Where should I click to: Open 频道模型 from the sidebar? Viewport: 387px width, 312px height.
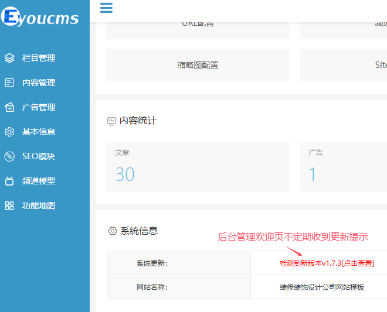point(39,181)
